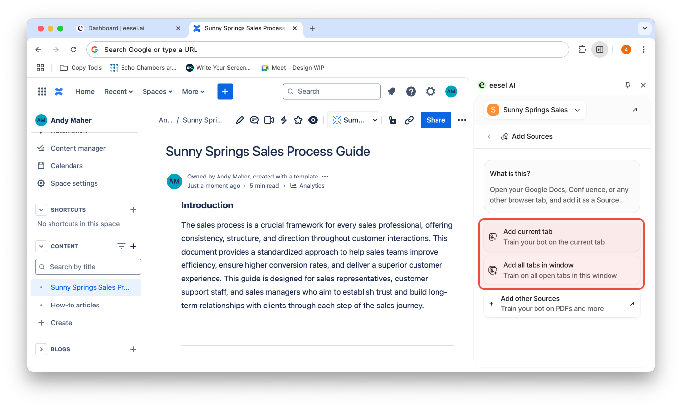Screen dimensions: 682x408
Task: Click the Content filter icon
Action: click(x=121, y=246)
